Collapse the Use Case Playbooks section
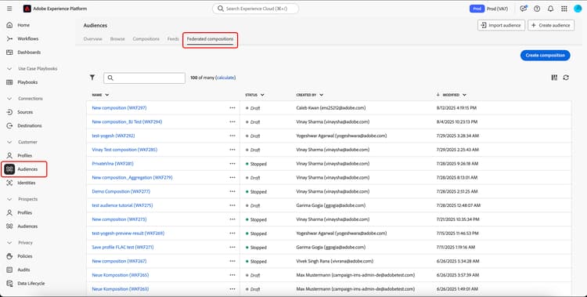587x297 pixels. pos(9,69)
